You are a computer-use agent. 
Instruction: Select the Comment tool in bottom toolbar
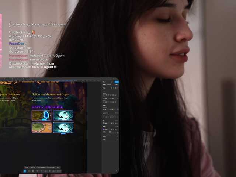(45, 171)
